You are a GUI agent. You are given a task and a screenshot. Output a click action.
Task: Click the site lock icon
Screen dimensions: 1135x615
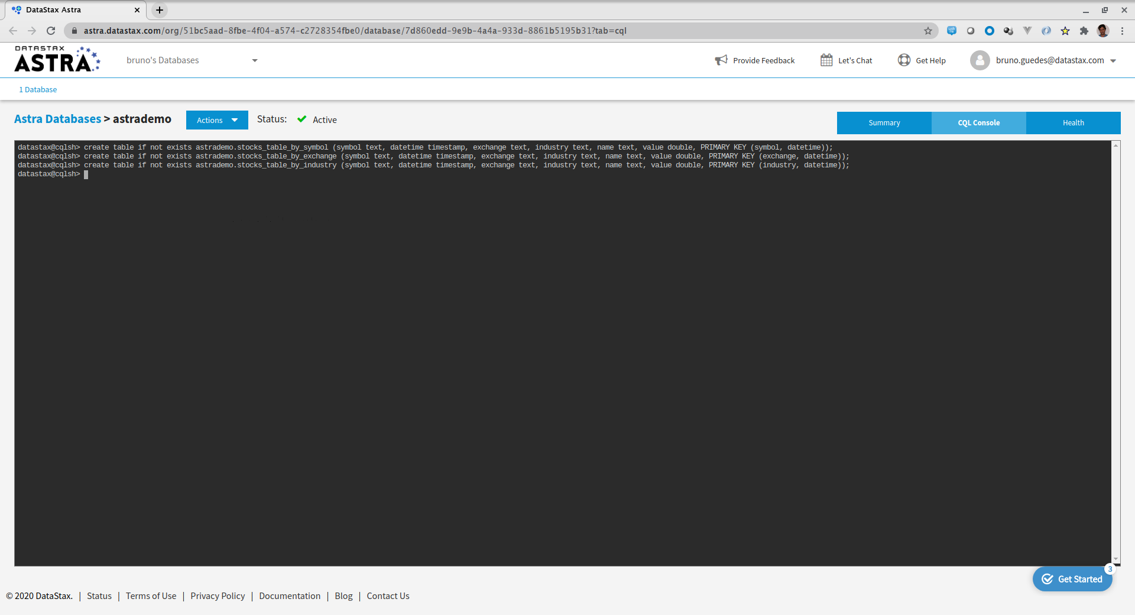pyautogui.click(x=74, y=31)
